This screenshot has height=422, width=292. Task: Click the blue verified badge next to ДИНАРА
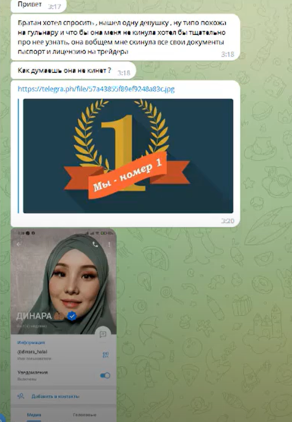tap(72, 316)
